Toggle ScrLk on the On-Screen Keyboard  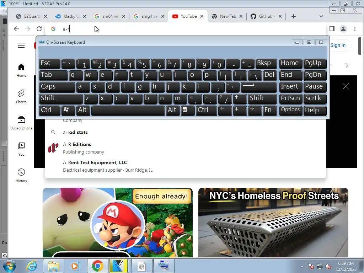coord(315,99)
